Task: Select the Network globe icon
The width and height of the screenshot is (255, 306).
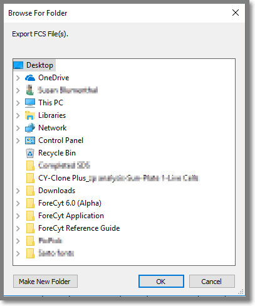Action: 30,128
